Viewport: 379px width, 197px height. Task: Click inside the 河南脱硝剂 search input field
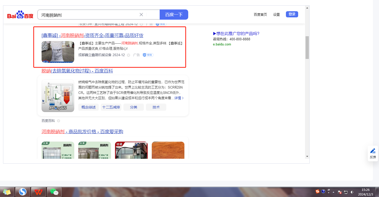[87, 15]
